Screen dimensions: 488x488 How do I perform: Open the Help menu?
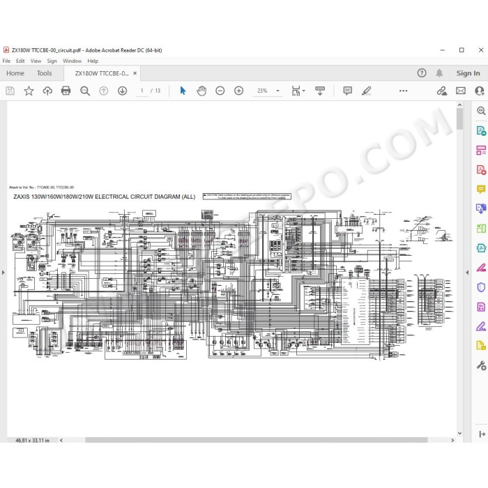(93, 61)
